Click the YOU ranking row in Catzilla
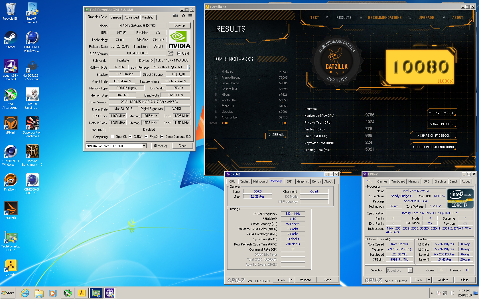 (248, 123)
